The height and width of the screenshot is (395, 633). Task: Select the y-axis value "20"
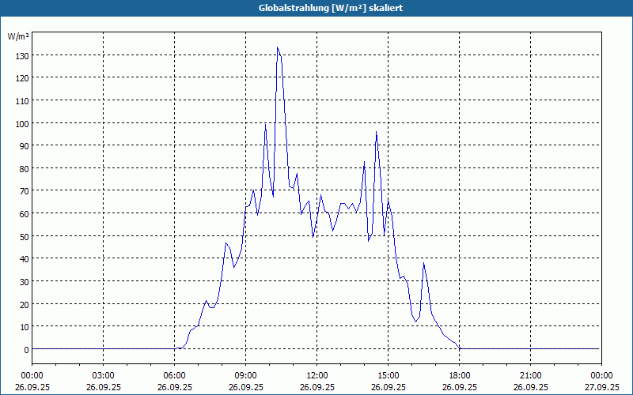[24, 305]
